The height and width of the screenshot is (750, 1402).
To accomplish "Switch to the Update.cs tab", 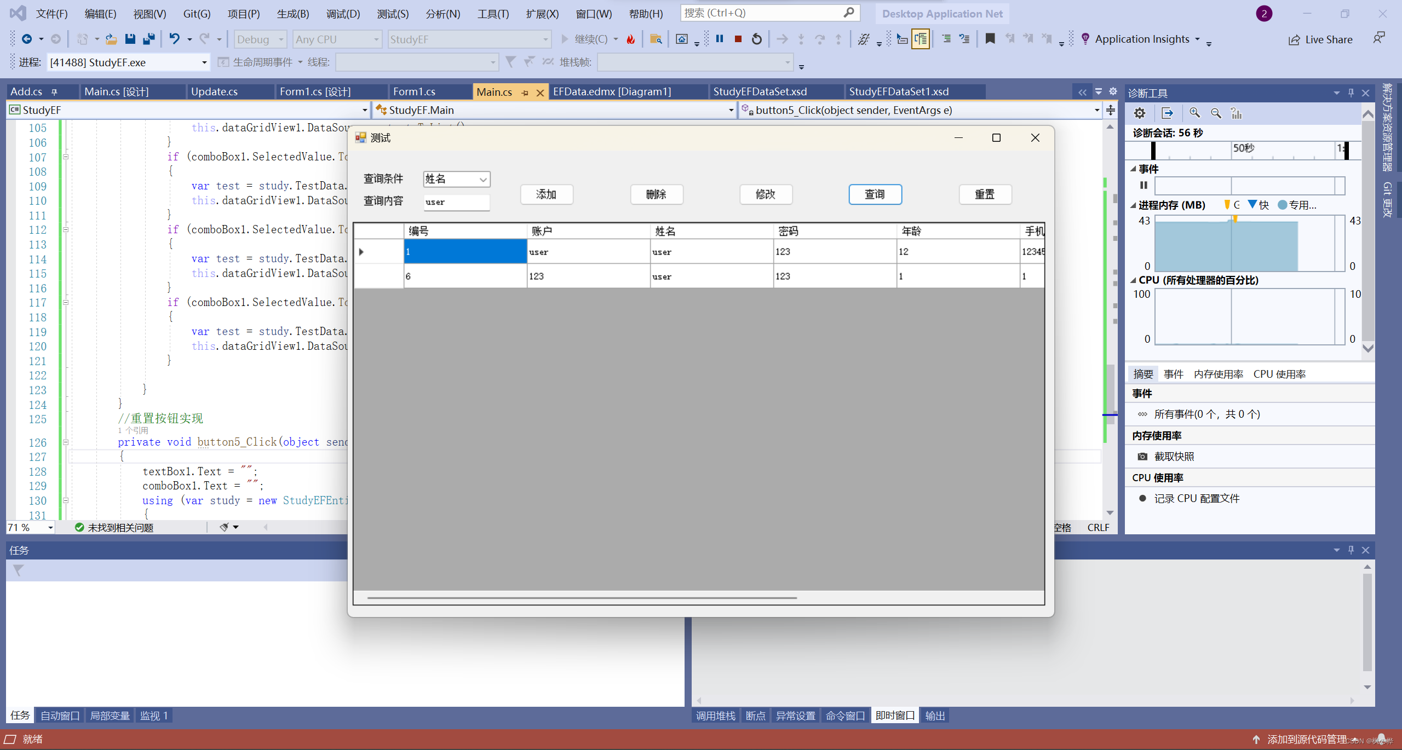I will pyautogui.click(x=214, y=91).
